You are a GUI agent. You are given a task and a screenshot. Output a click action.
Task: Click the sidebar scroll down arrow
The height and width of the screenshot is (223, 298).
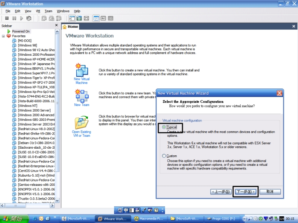(57, 200)
